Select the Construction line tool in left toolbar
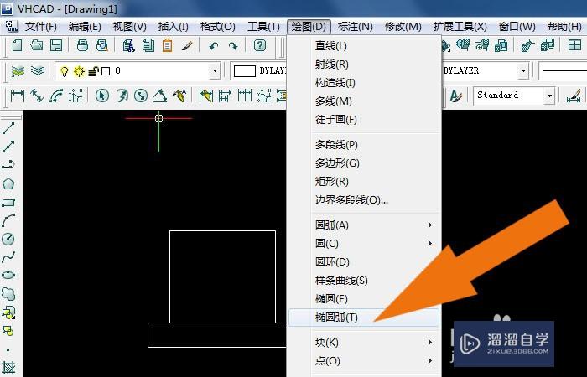This screenshot has width=587, height=377. click(8, 147)
